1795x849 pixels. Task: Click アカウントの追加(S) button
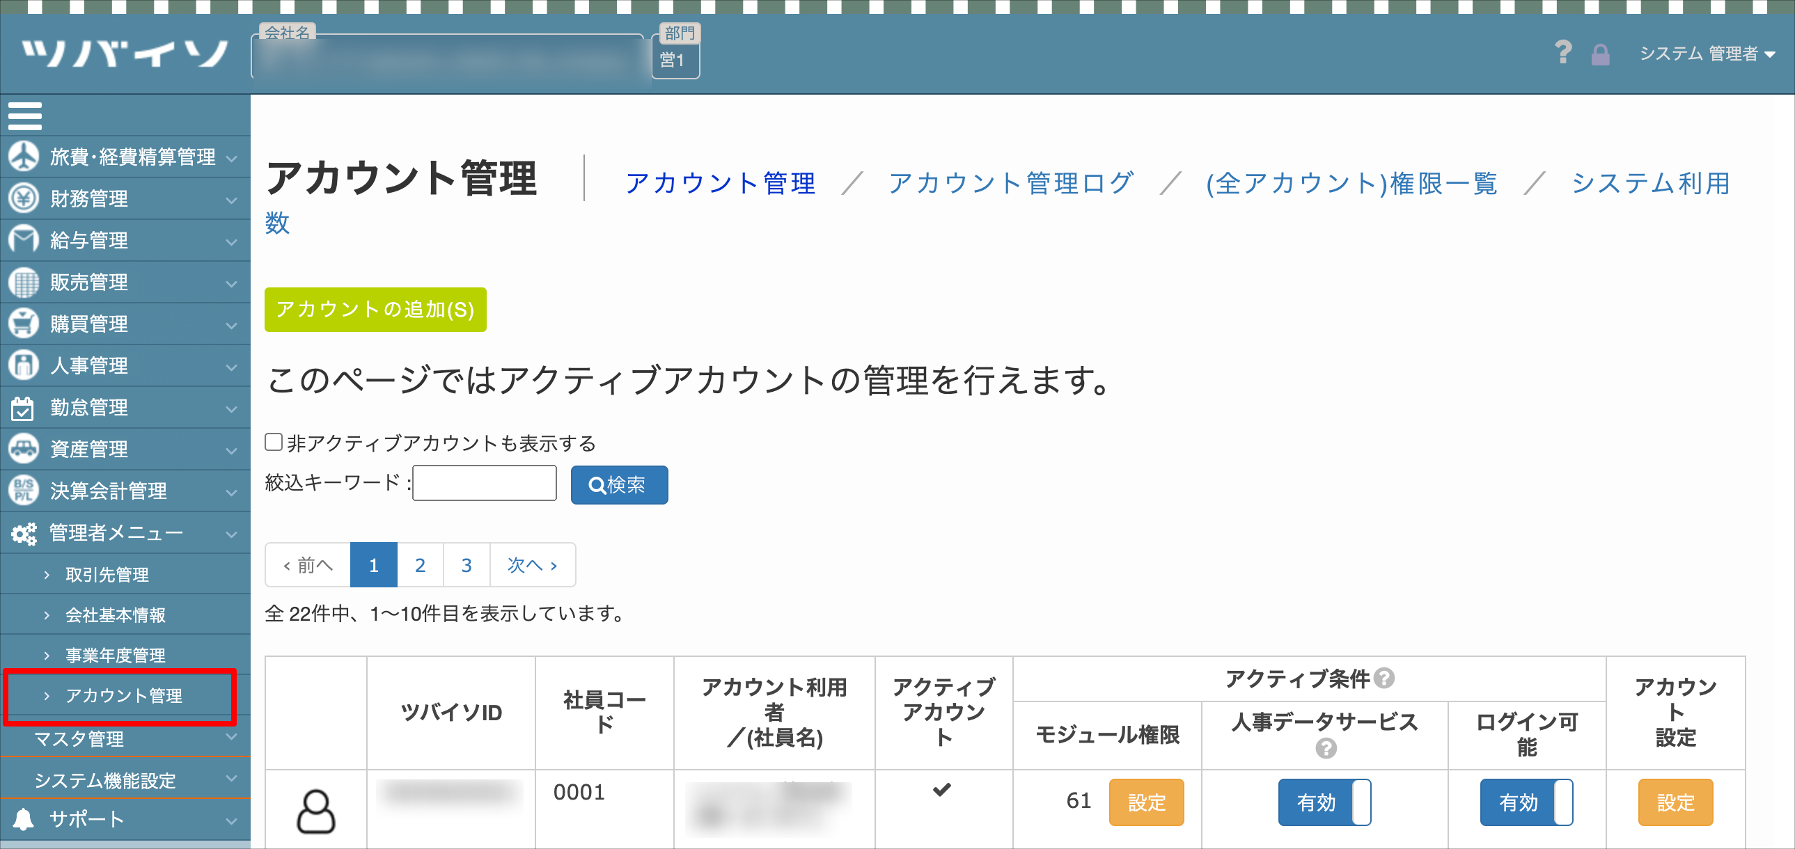pos(375,309)
